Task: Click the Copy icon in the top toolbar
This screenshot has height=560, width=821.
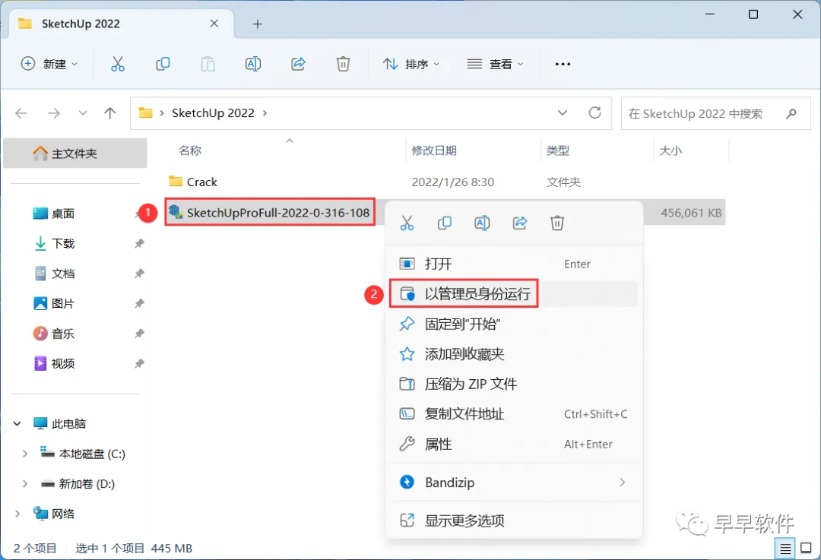Action: tap(163, 64)
